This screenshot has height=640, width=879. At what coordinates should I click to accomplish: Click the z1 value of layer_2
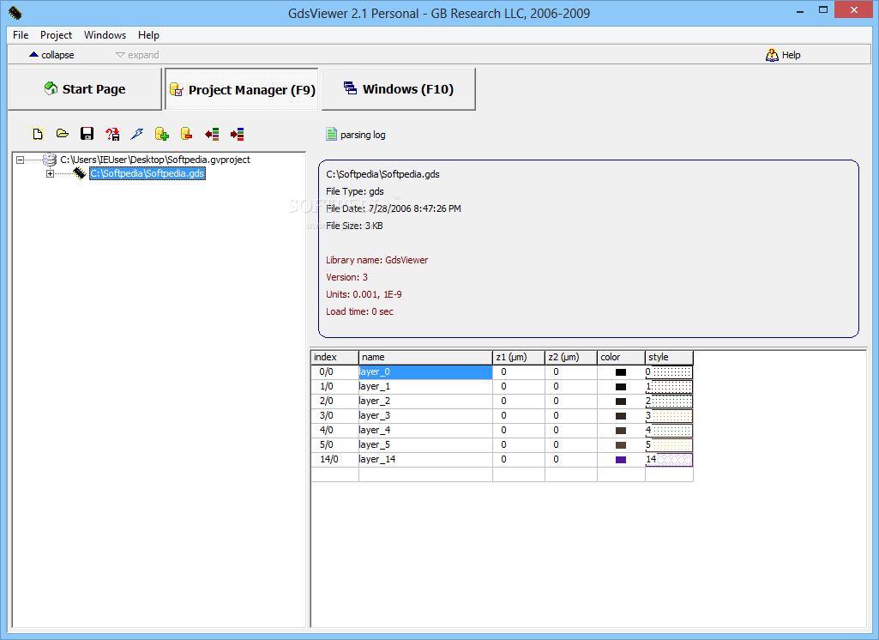pyautogui.click(x=519, y=401)
